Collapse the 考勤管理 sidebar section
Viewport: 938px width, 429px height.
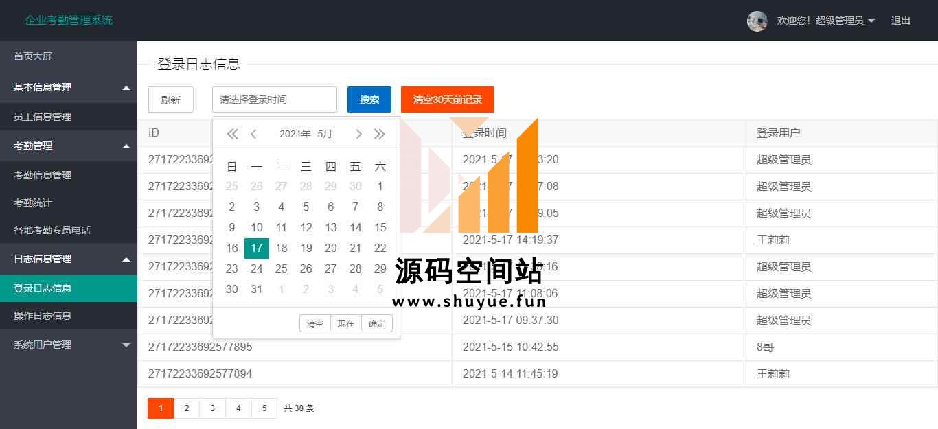click(69, 146)
